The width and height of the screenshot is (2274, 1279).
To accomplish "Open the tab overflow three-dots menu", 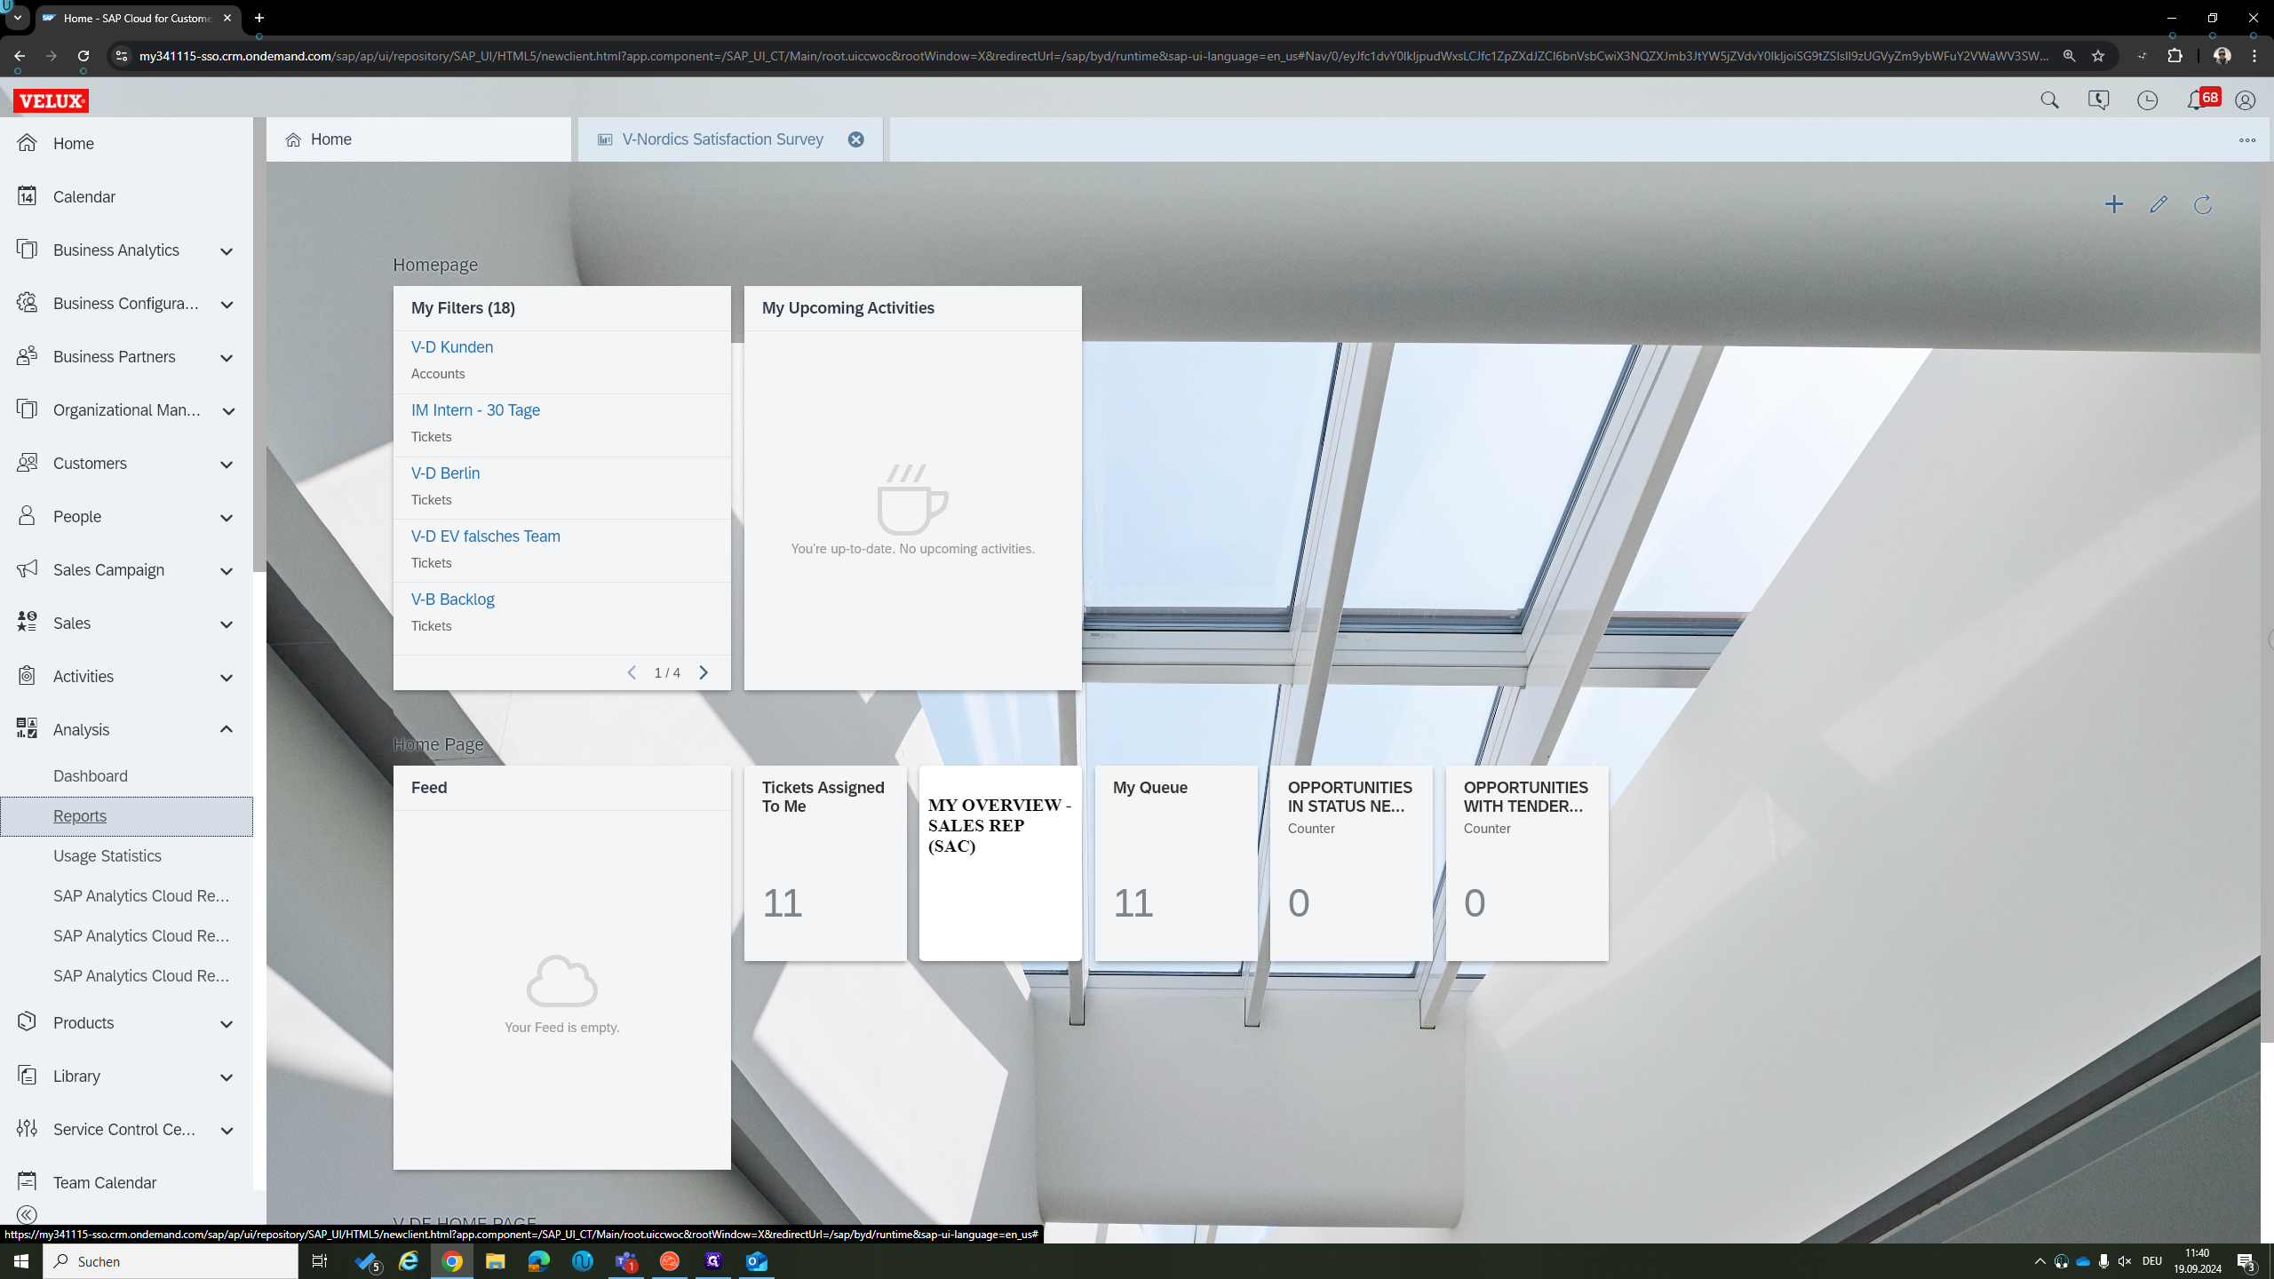I will [x=2247, y=139].
